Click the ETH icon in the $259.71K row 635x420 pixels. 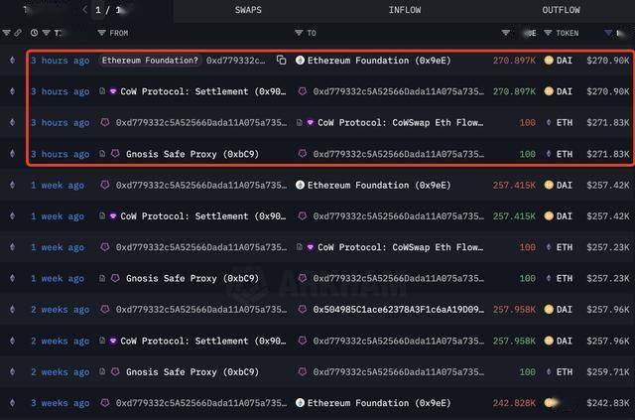click(549, 371)
